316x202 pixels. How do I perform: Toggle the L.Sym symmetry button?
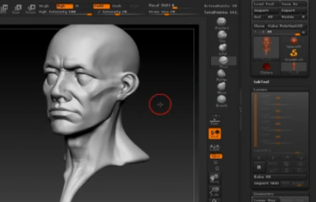(x=214, y=147)
